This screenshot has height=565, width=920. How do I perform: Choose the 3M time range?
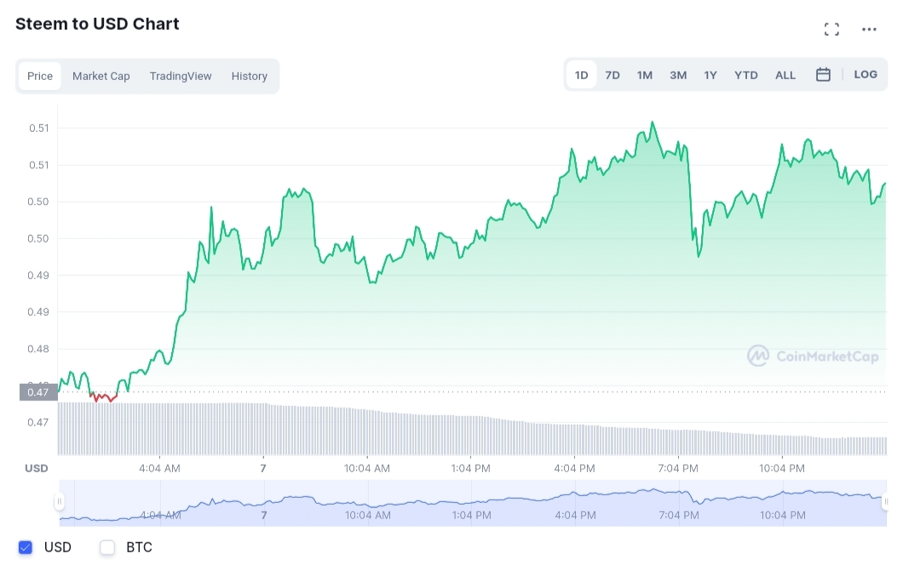coord(678,75)
